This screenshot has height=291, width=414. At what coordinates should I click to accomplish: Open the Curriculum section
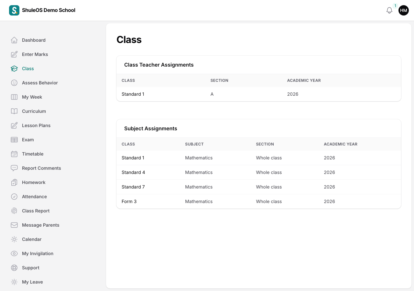(x=34, y=111)
